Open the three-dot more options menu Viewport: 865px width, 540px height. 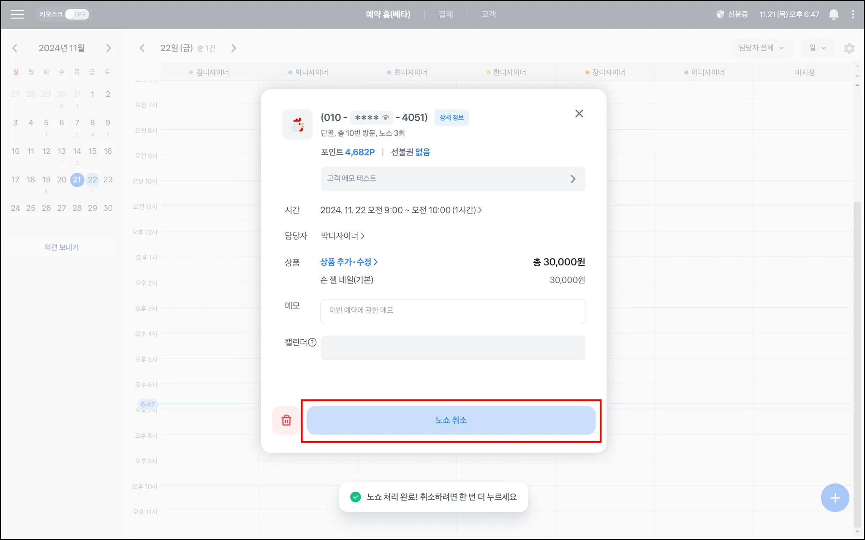[853, 14]
